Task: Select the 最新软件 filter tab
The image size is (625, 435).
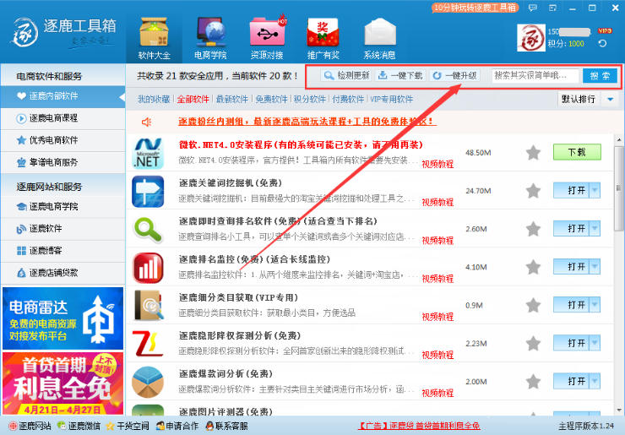Action: (x=232, y=99)
